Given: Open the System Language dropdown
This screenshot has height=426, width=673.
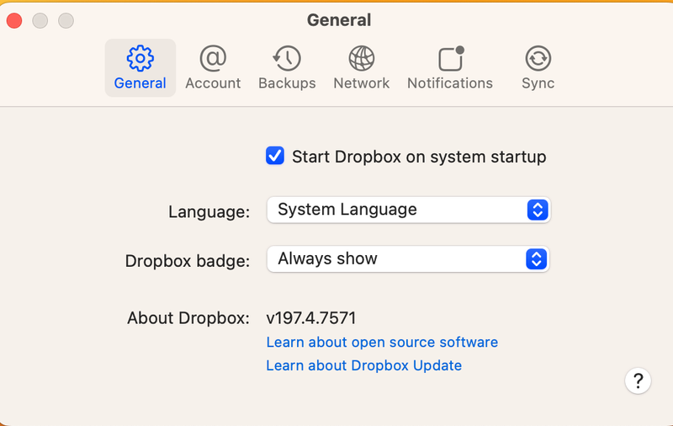Looking at the screenshot, I should (x=409, y=210).
